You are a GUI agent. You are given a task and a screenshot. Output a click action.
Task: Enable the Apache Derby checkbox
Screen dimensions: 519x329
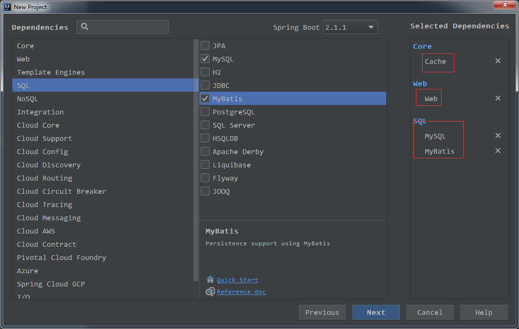[x=205, y=151]
